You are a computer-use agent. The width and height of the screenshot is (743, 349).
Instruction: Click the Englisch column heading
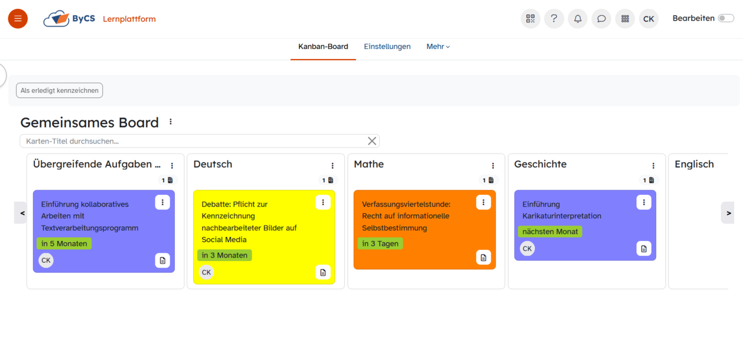coord(694,164)
